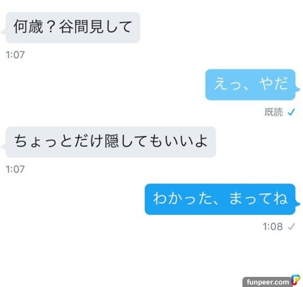Tap the 1:08 timestamp under the last message
Viewport: 303px width, 287px height.
tap(273, 226)
